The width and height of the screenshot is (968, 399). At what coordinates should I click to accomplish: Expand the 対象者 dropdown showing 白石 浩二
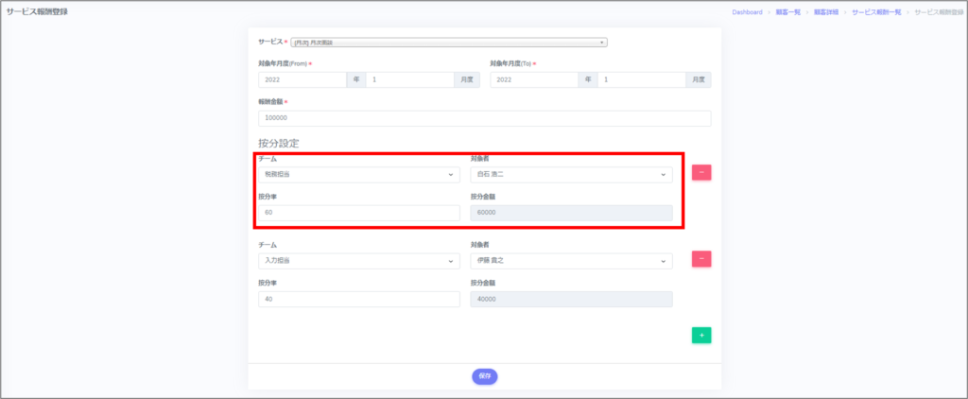click(571, 175)
